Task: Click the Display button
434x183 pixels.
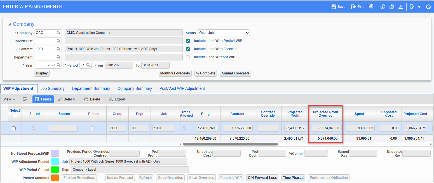Action: pos(42,73)
